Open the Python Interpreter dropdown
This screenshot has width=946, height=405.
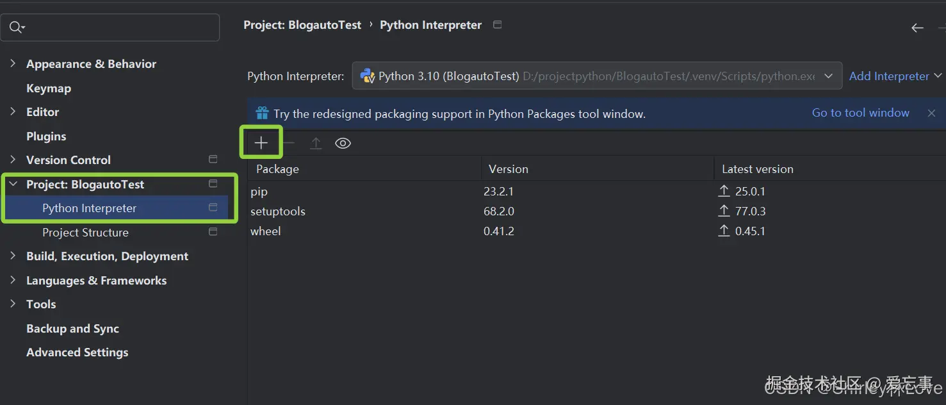pos(829,76)
